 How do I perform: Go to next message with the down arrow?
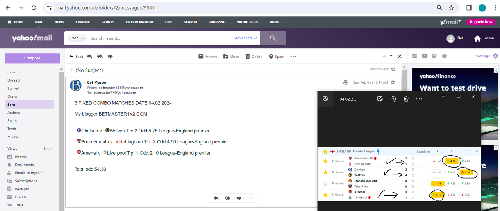point(391,56)
